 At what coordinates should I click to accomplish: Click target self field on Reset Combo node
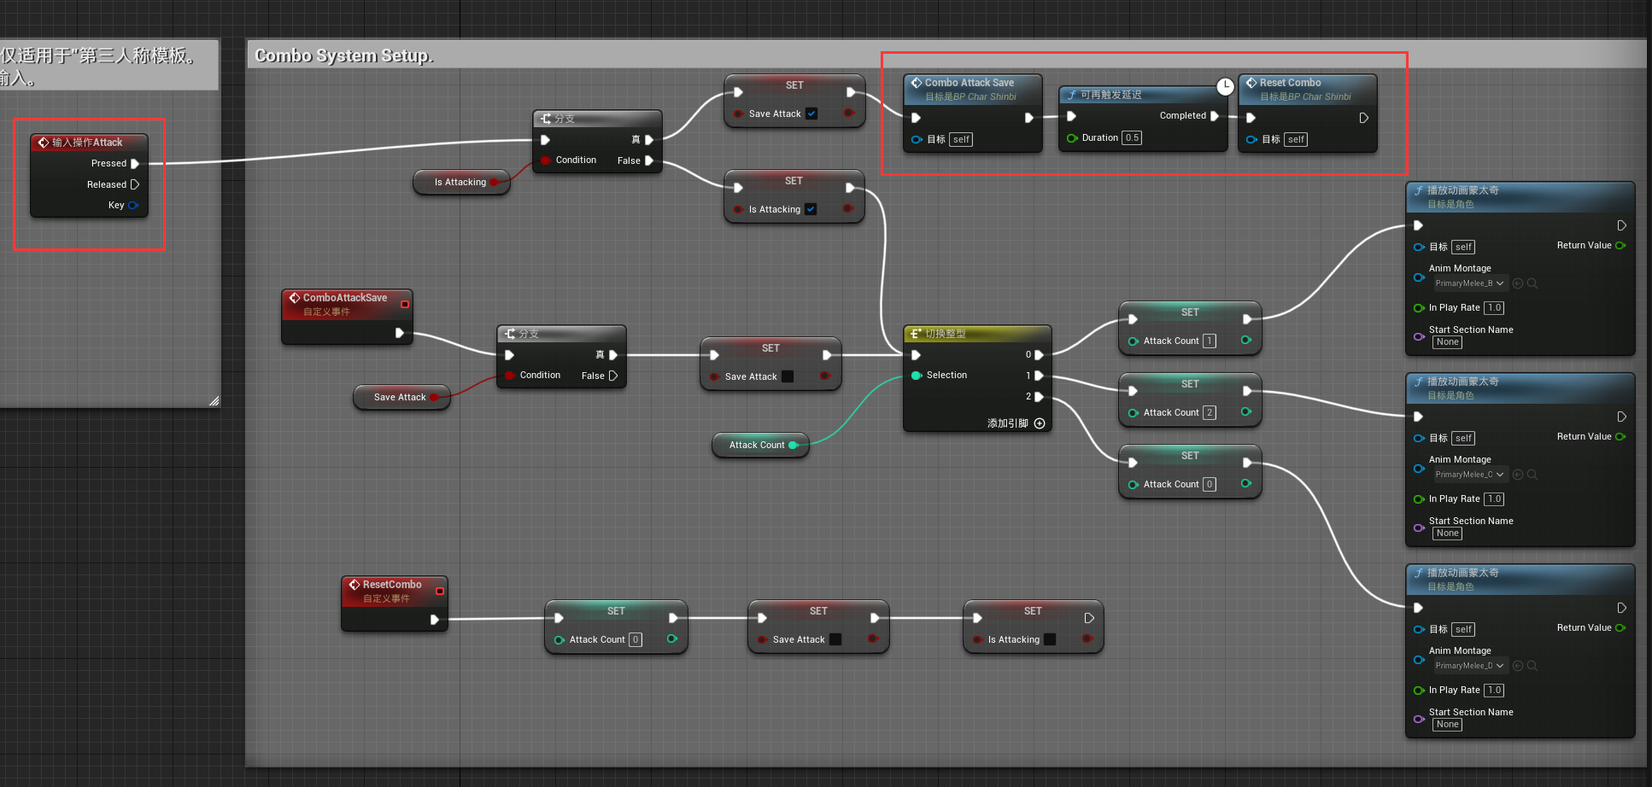tap(1296, 139)
